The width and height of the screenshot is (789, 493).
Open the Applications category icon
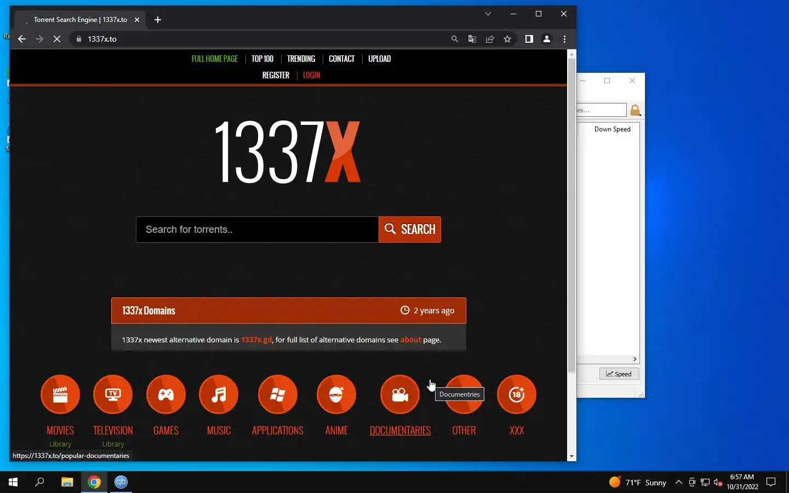point(278,394)
